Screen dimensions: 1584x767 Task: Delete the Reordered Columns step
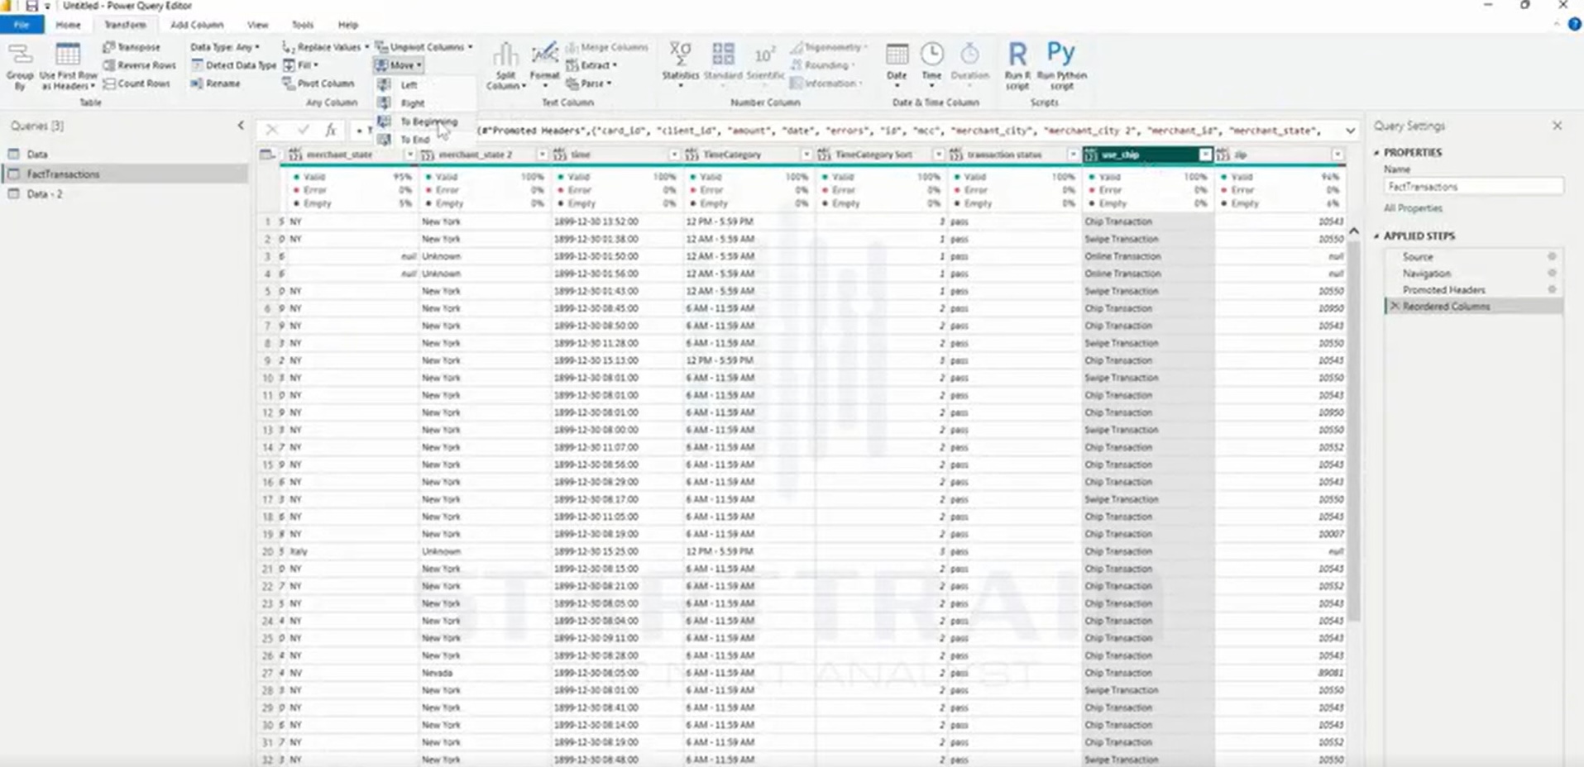pos(1395,306)
